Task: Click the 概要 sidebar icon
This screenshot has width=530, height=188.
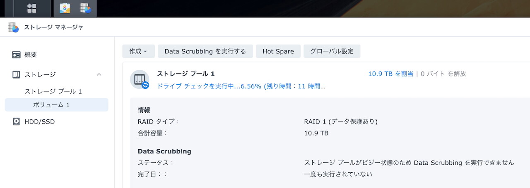Action: (16, 55)
